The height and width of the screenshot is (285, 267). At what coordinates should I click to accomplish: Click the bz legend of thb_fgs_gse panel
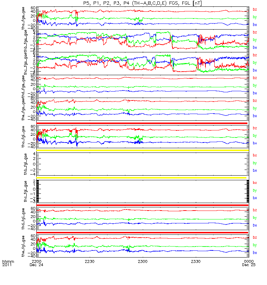255,32
